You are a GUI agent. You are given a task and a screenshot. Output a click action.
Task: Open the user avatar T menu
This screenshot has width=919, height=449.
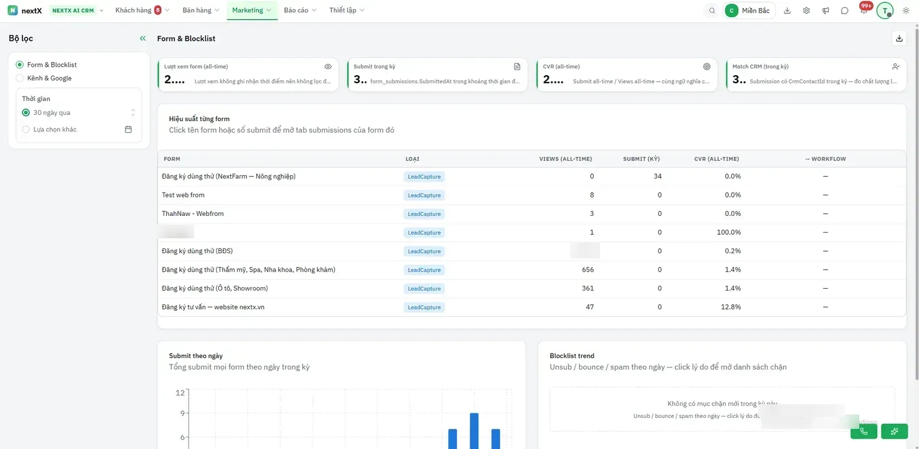pos(885,10)
